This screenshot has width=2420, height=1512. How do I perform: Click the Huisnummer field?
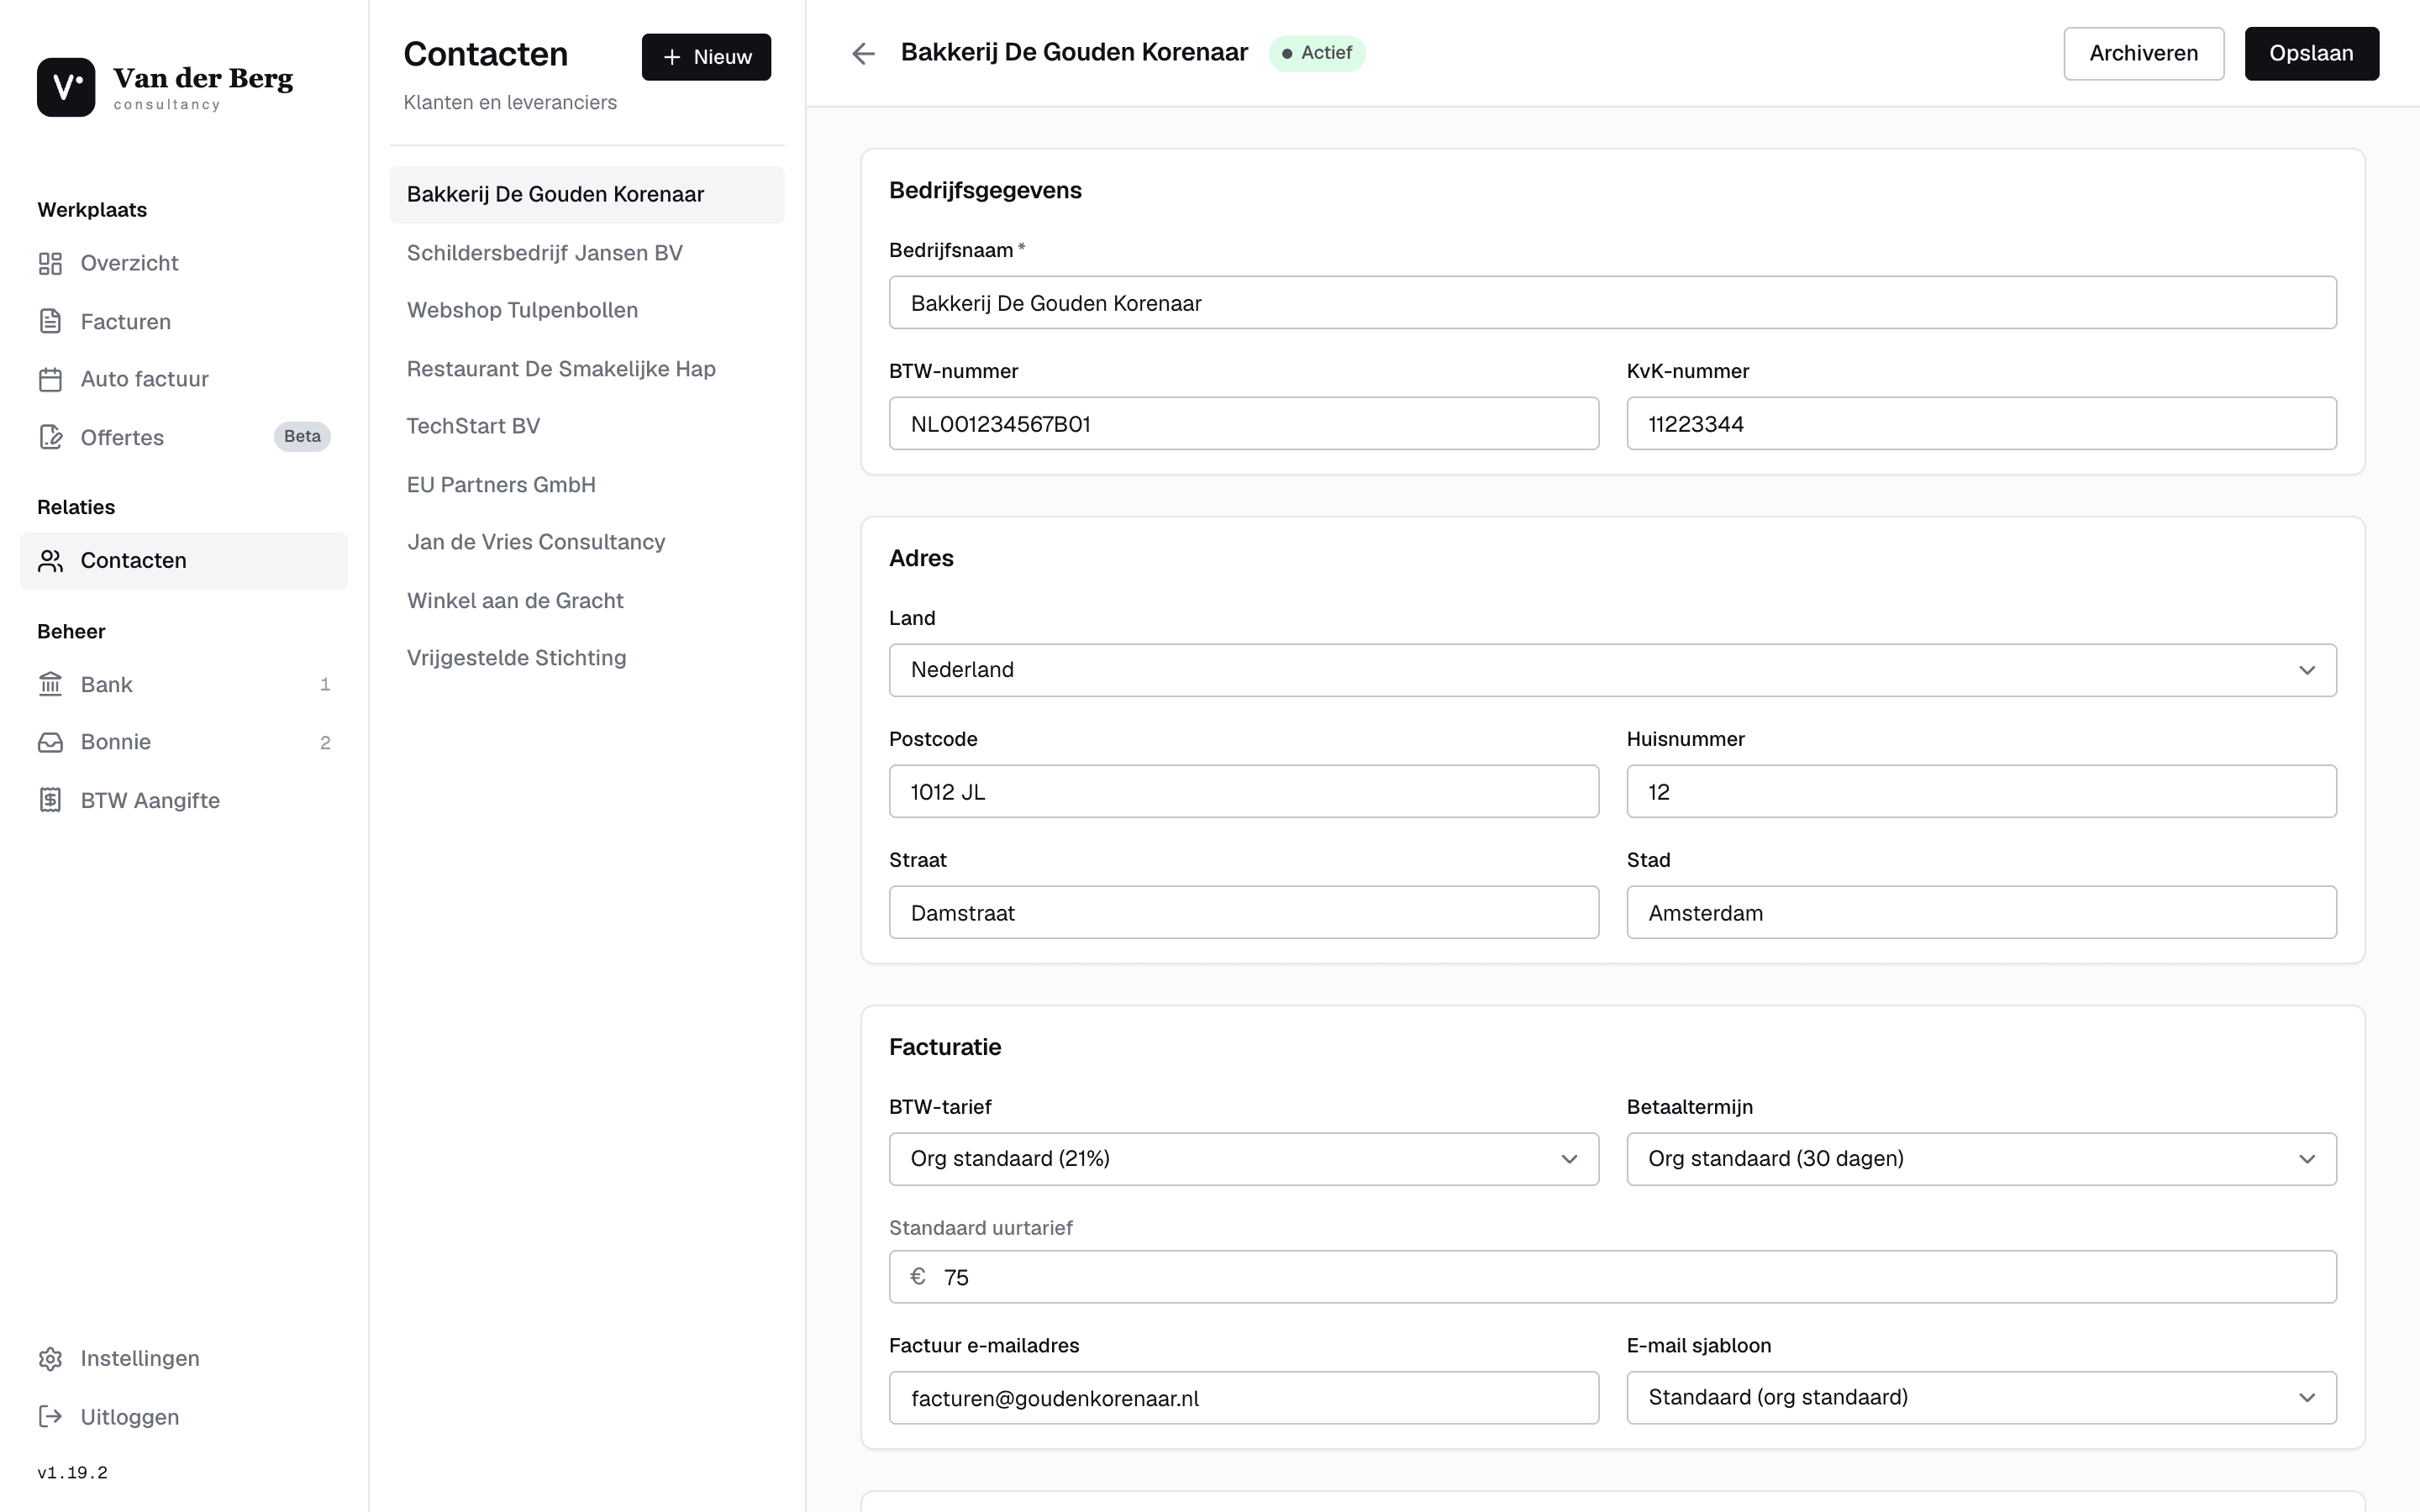[x=1981, y=792]
